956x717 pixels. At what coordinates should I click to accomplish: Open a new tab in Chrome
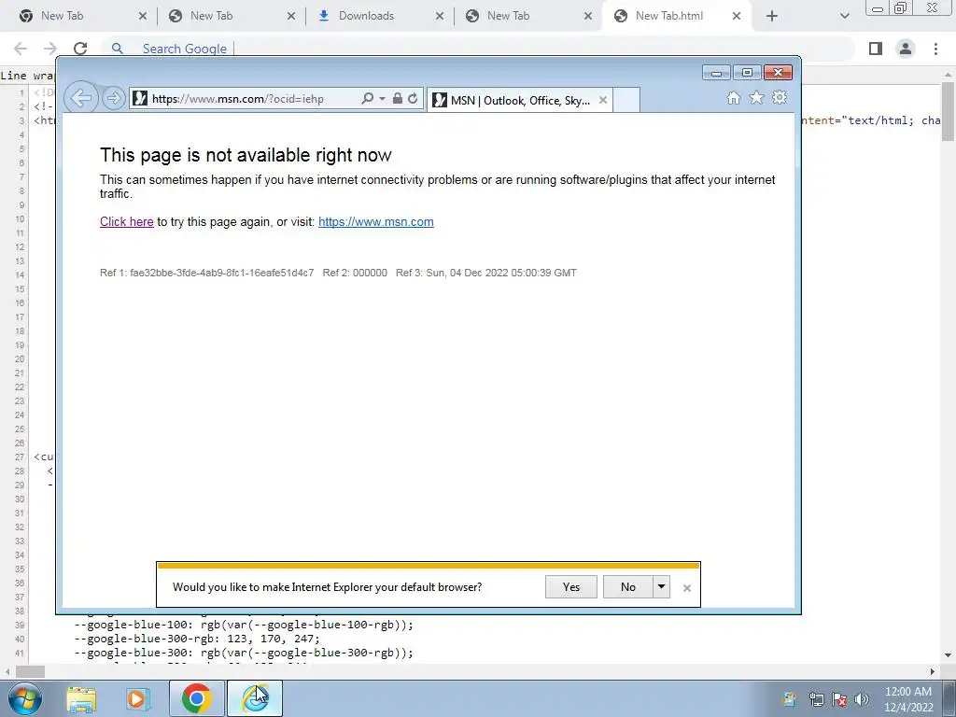pyautogui.click(x=772, y=17)
